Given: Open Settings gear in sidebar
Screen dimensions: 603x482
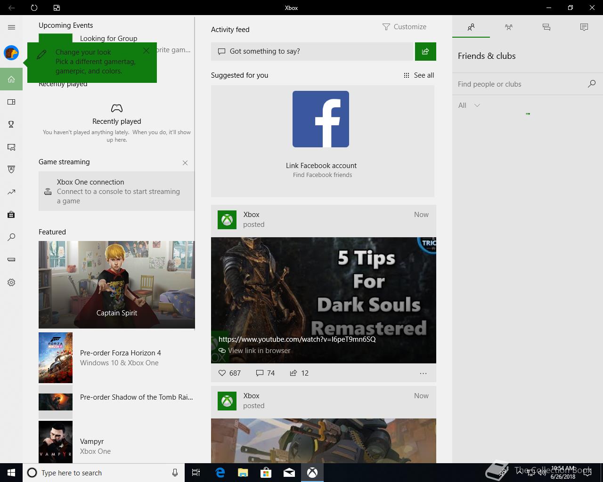Looking at the screenshot, I should click(x=11, y=282).
